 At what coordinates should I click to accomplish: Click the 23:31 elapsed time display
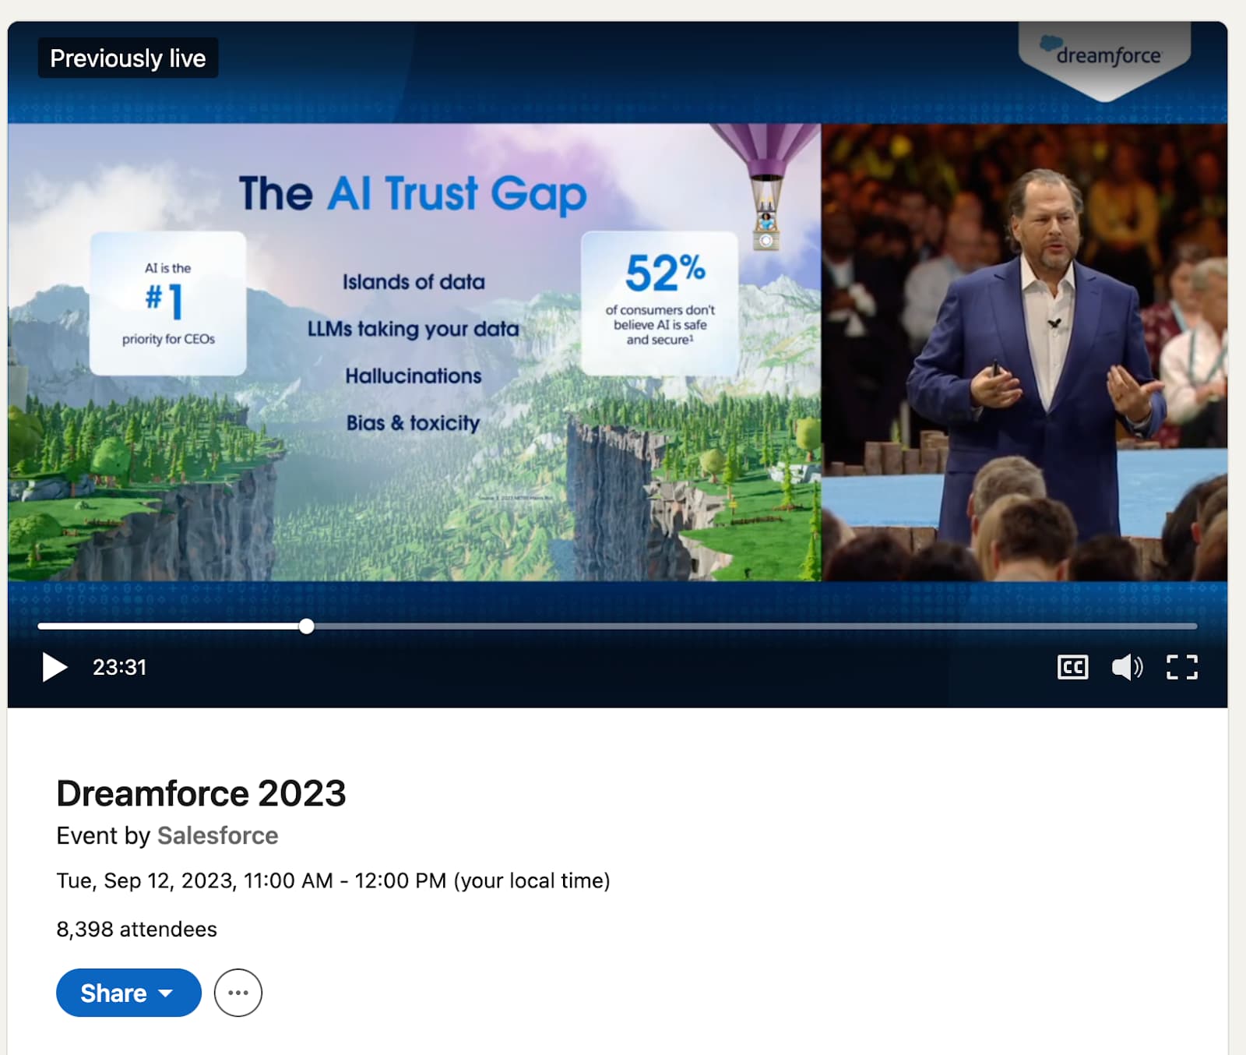coord(119,667)
